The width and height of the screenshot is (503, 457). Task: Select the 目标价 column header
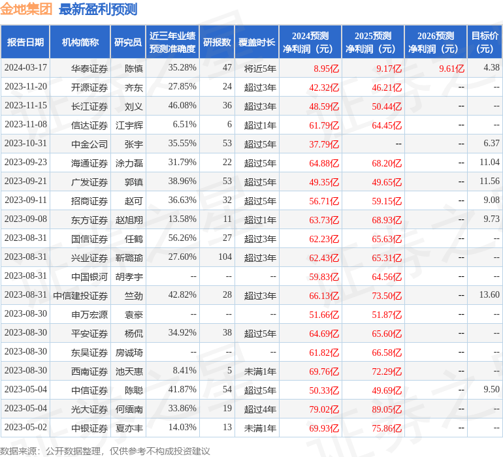485,42
